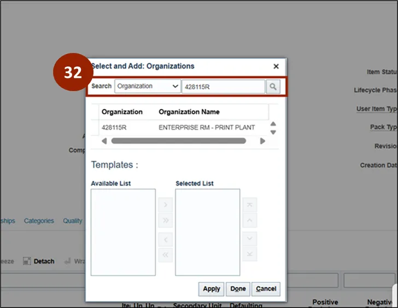Click the Done button
The width and height of the screenshot is (398, 308).
tap(238, 289)
